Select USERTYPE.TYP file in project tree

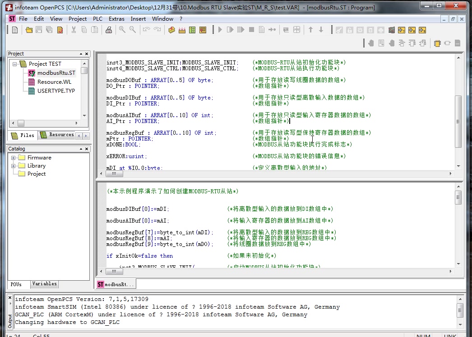56,91
